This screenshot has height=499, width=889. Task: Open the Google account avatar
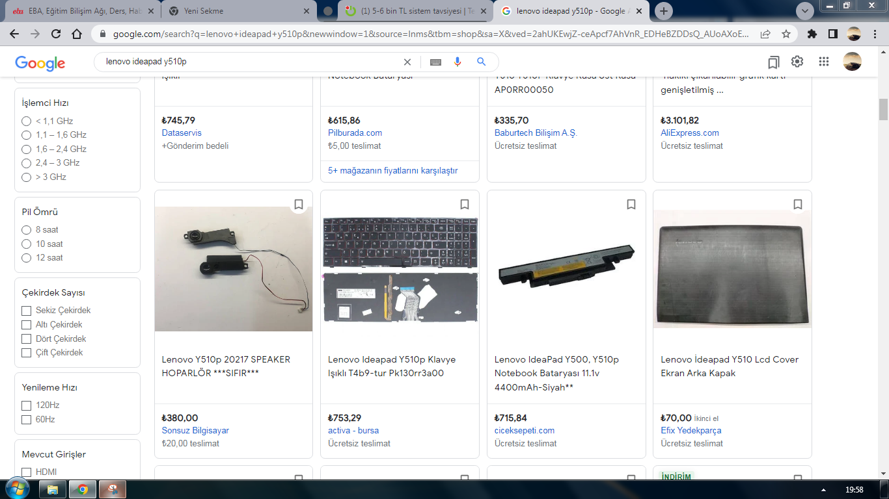[853, 62]
